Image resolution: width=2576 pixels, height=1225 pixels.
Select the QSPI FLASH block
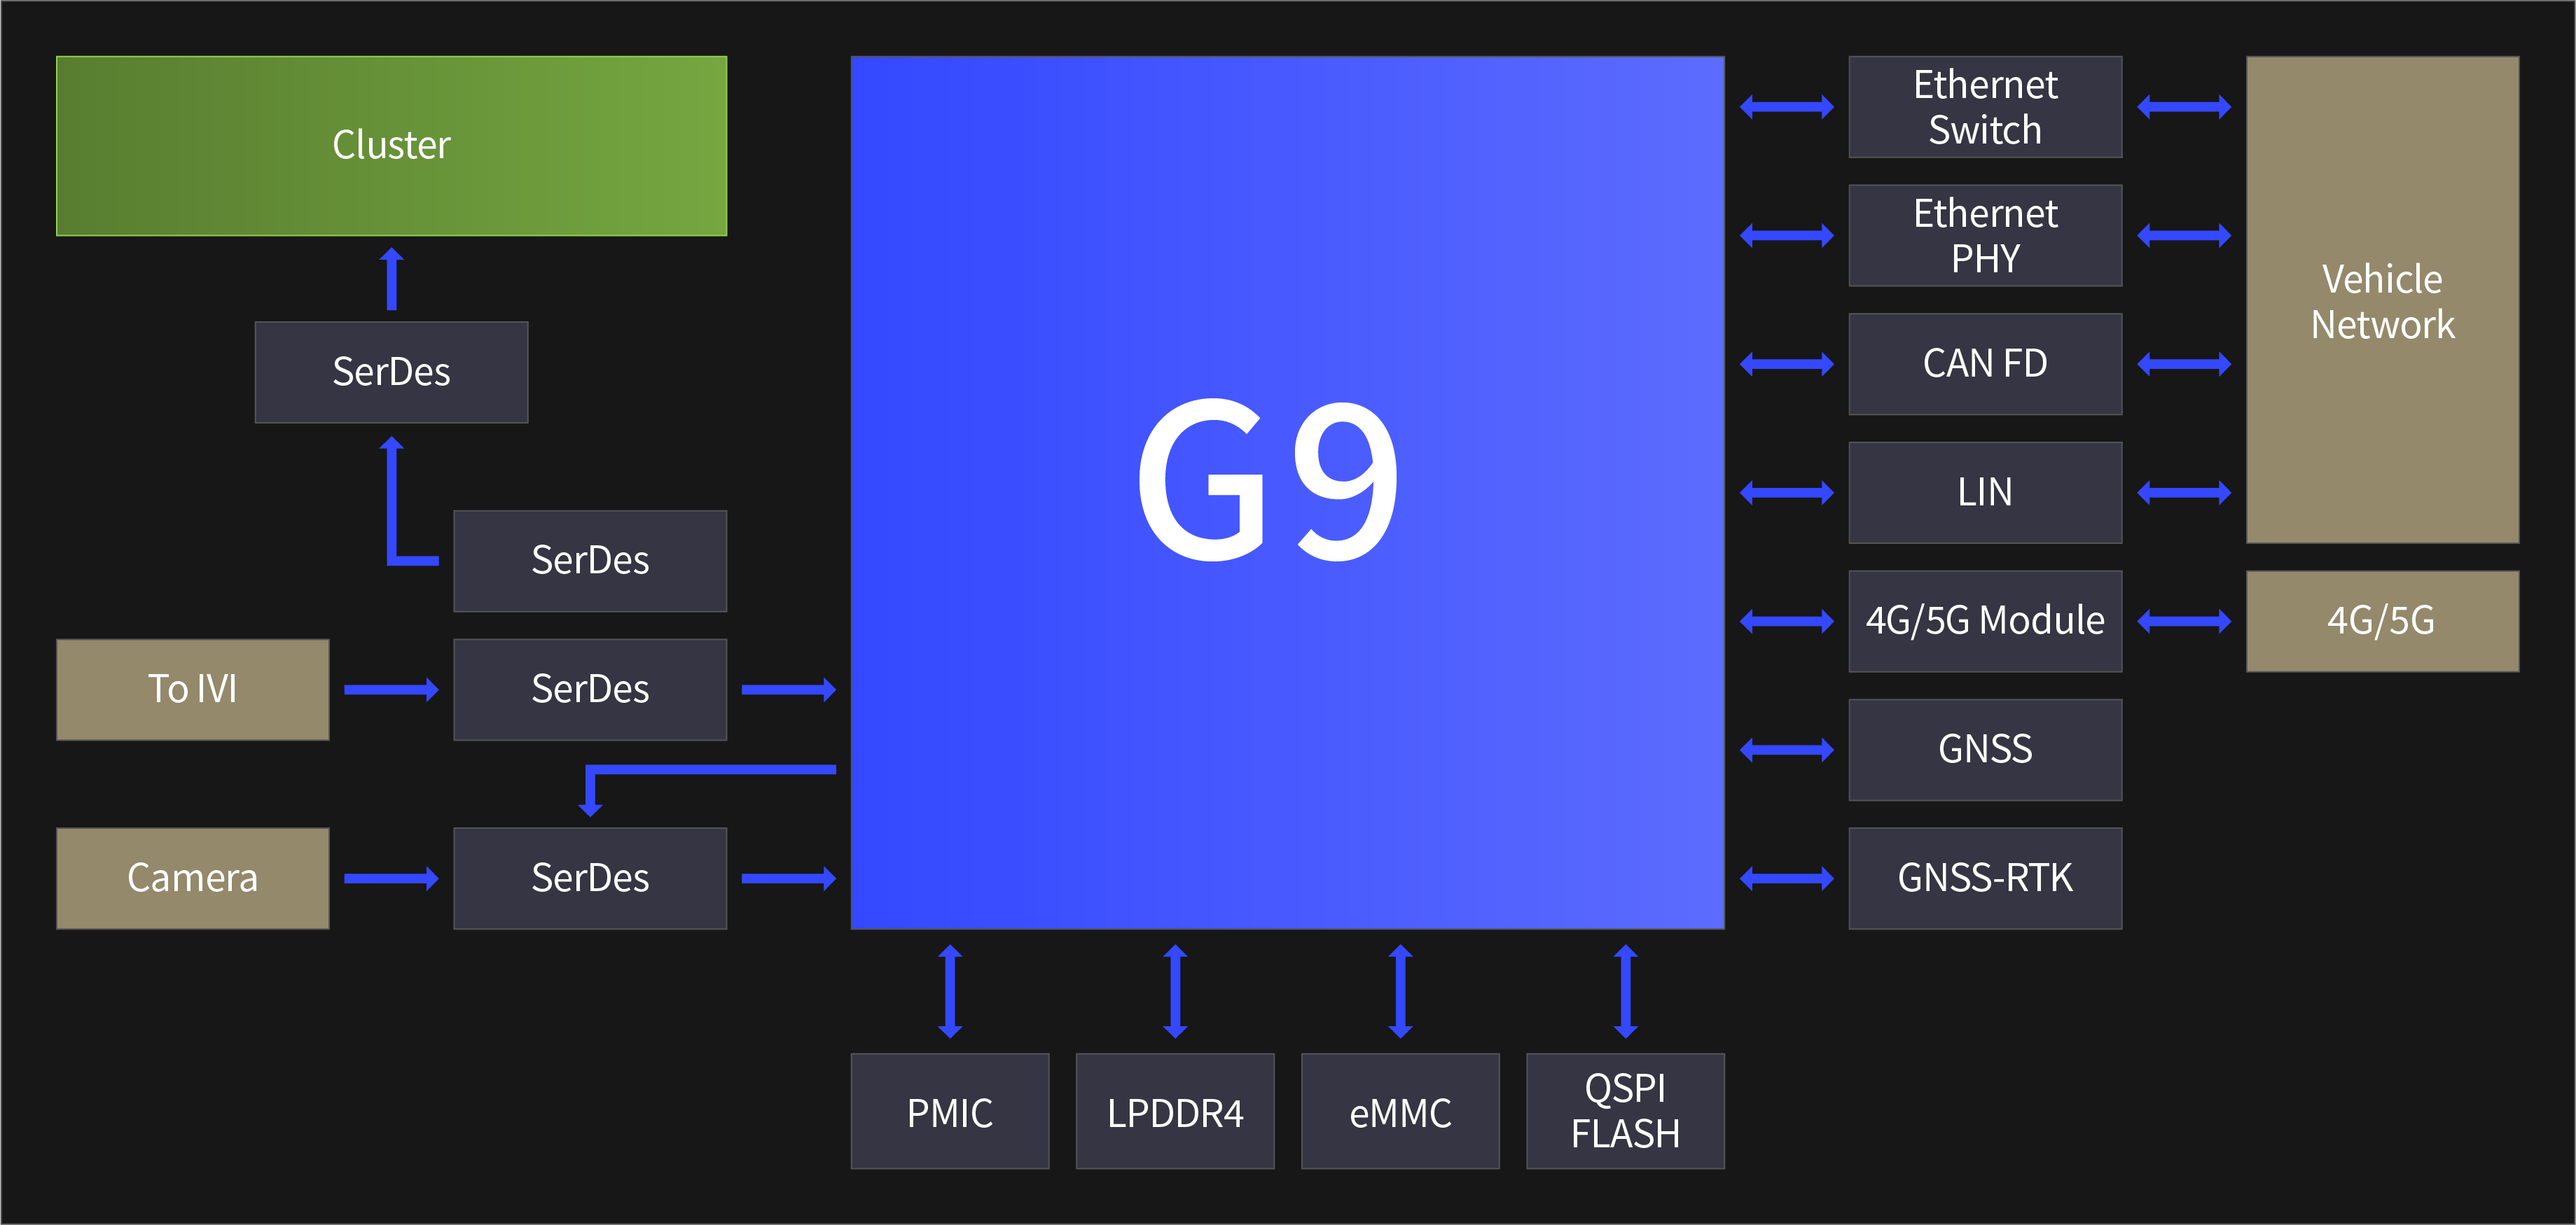click(1625, 1111)
